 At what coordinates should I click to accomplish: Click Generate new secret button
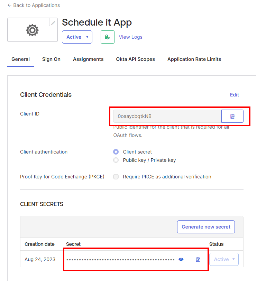pyautogui.click(x=206, y=227)
